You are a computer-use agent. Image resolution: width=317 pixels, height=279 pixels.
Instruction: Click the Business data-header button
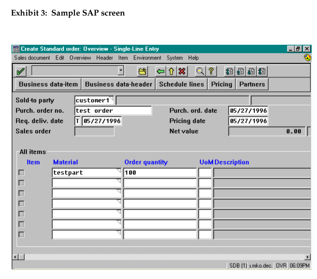(x=119, y=84)
